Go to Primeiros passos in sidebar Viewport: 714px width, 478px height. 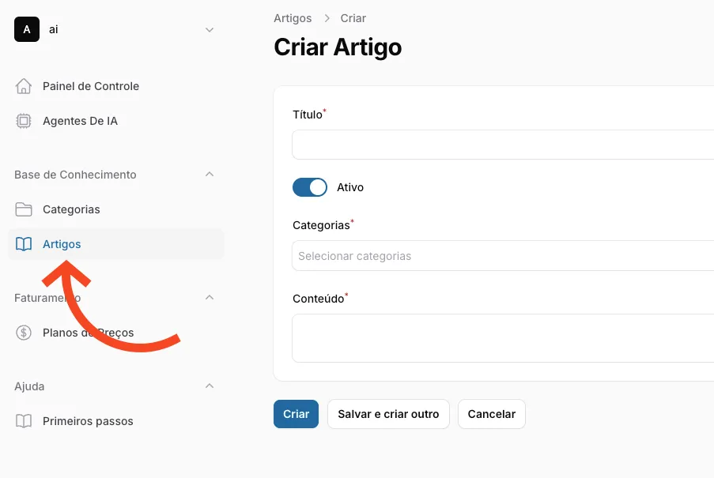88,421
